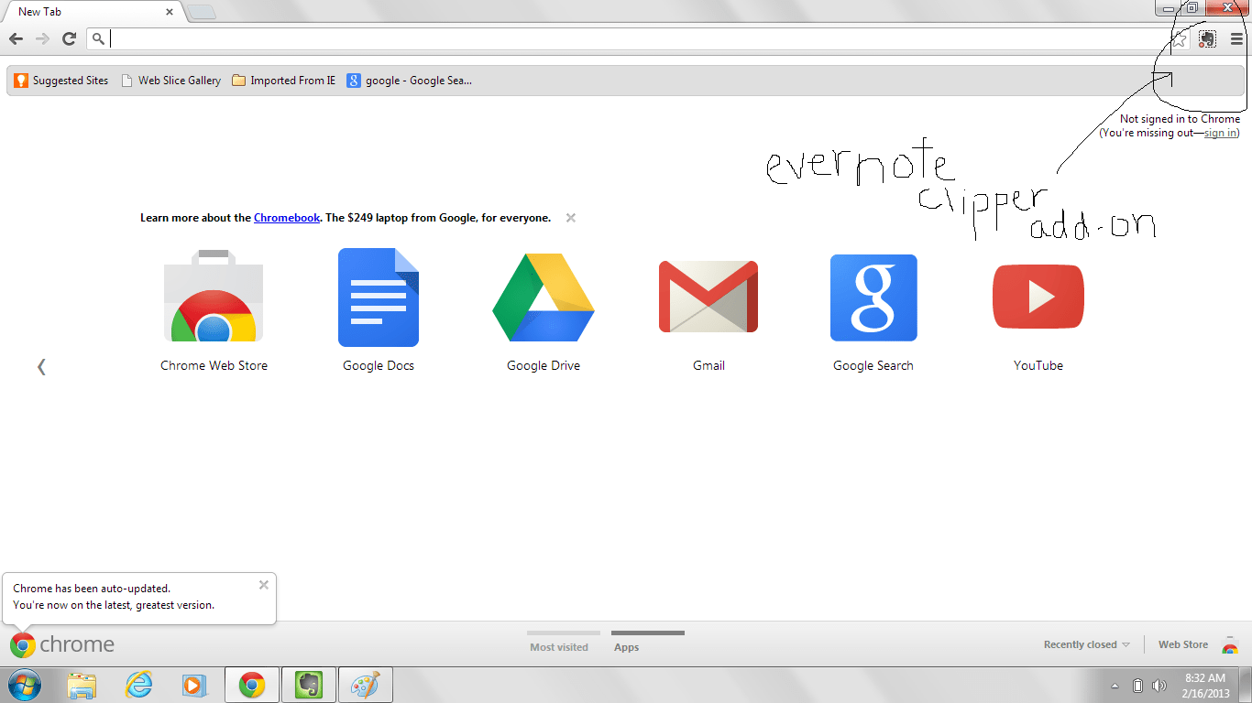Open Windows Media Player from taskbar
The width and height of the screenshot is (1252, 703).
tap(195, 685)
